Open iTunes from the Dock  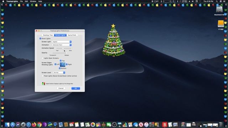point(146,124)
